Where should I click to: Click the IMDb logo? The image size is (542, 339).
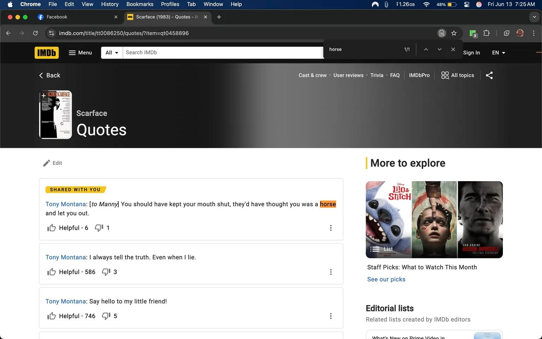(x=46, y=52)
